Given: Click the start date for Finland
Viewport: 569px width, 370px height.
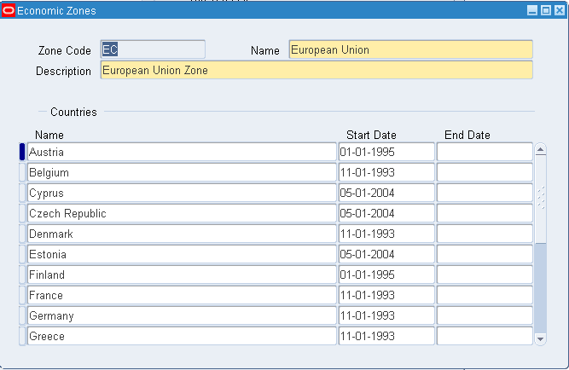Looking at the screenshot, I should (x=386, y=275).
